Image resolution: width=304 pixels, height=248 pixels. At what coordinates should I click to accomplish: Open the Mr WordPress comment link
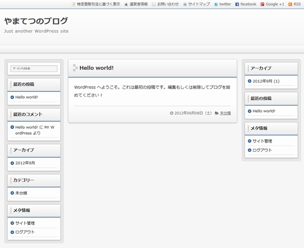click(x=35, y=130)
